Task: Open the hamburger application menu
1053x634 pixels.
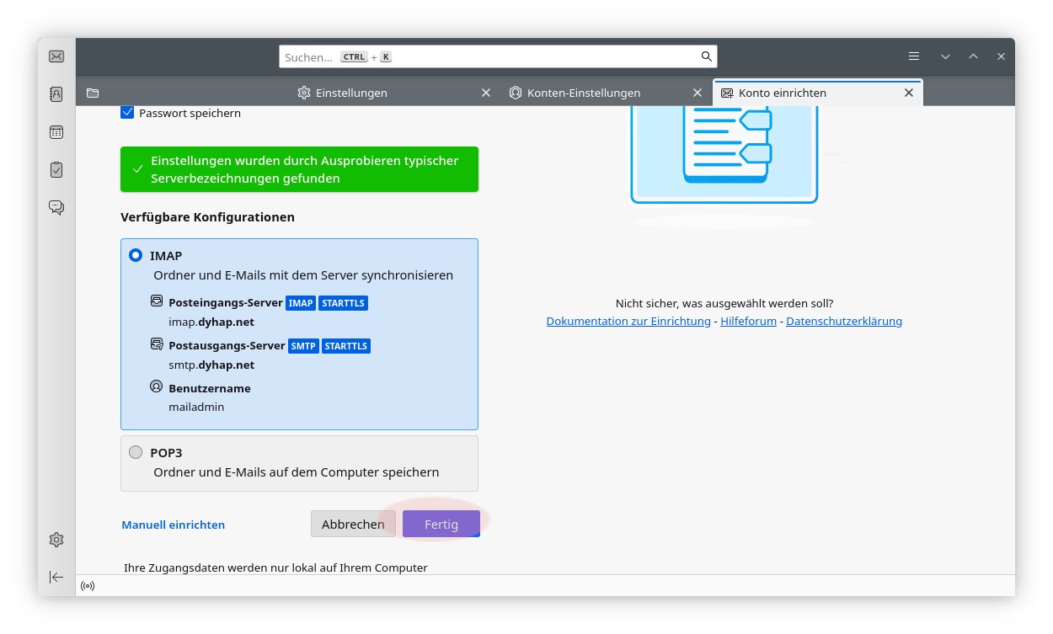Action: tap(914, 56)
